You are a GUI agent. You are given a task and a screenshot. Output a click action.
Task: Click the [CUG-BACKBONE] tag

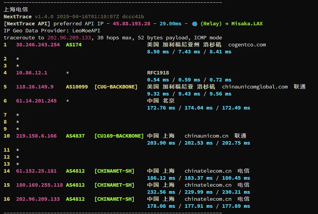(x=116, y=87)
